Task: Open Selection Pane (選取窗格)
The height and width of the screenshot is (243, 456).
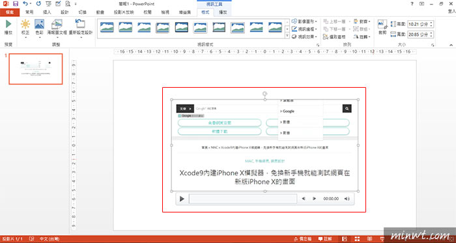Action: (334, 37)
